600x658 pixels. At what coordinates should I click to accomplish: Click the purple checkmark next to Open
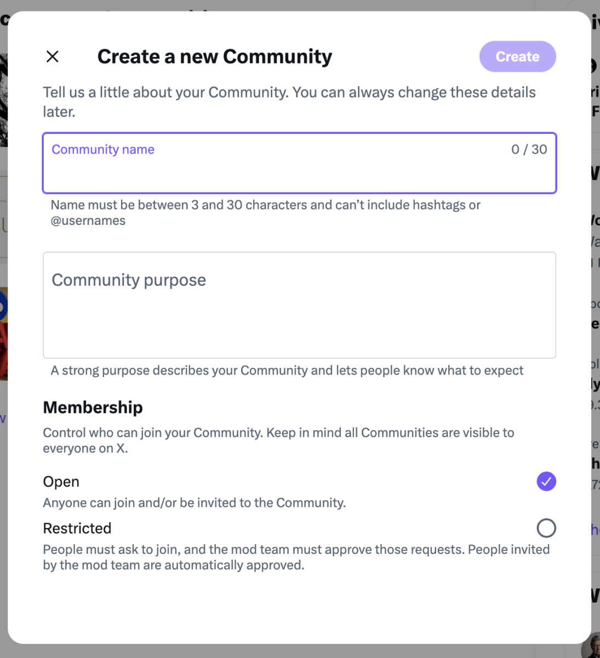(x=546, y=481)
